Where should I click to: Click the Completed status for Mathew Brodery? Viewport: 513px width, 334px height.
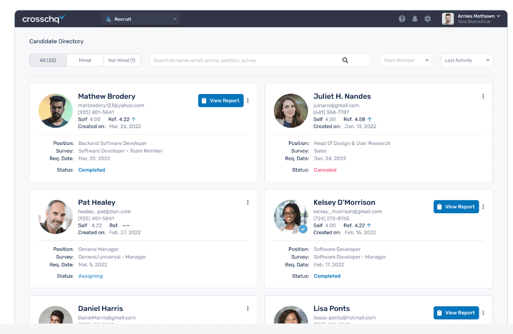[x=92, y=170]
